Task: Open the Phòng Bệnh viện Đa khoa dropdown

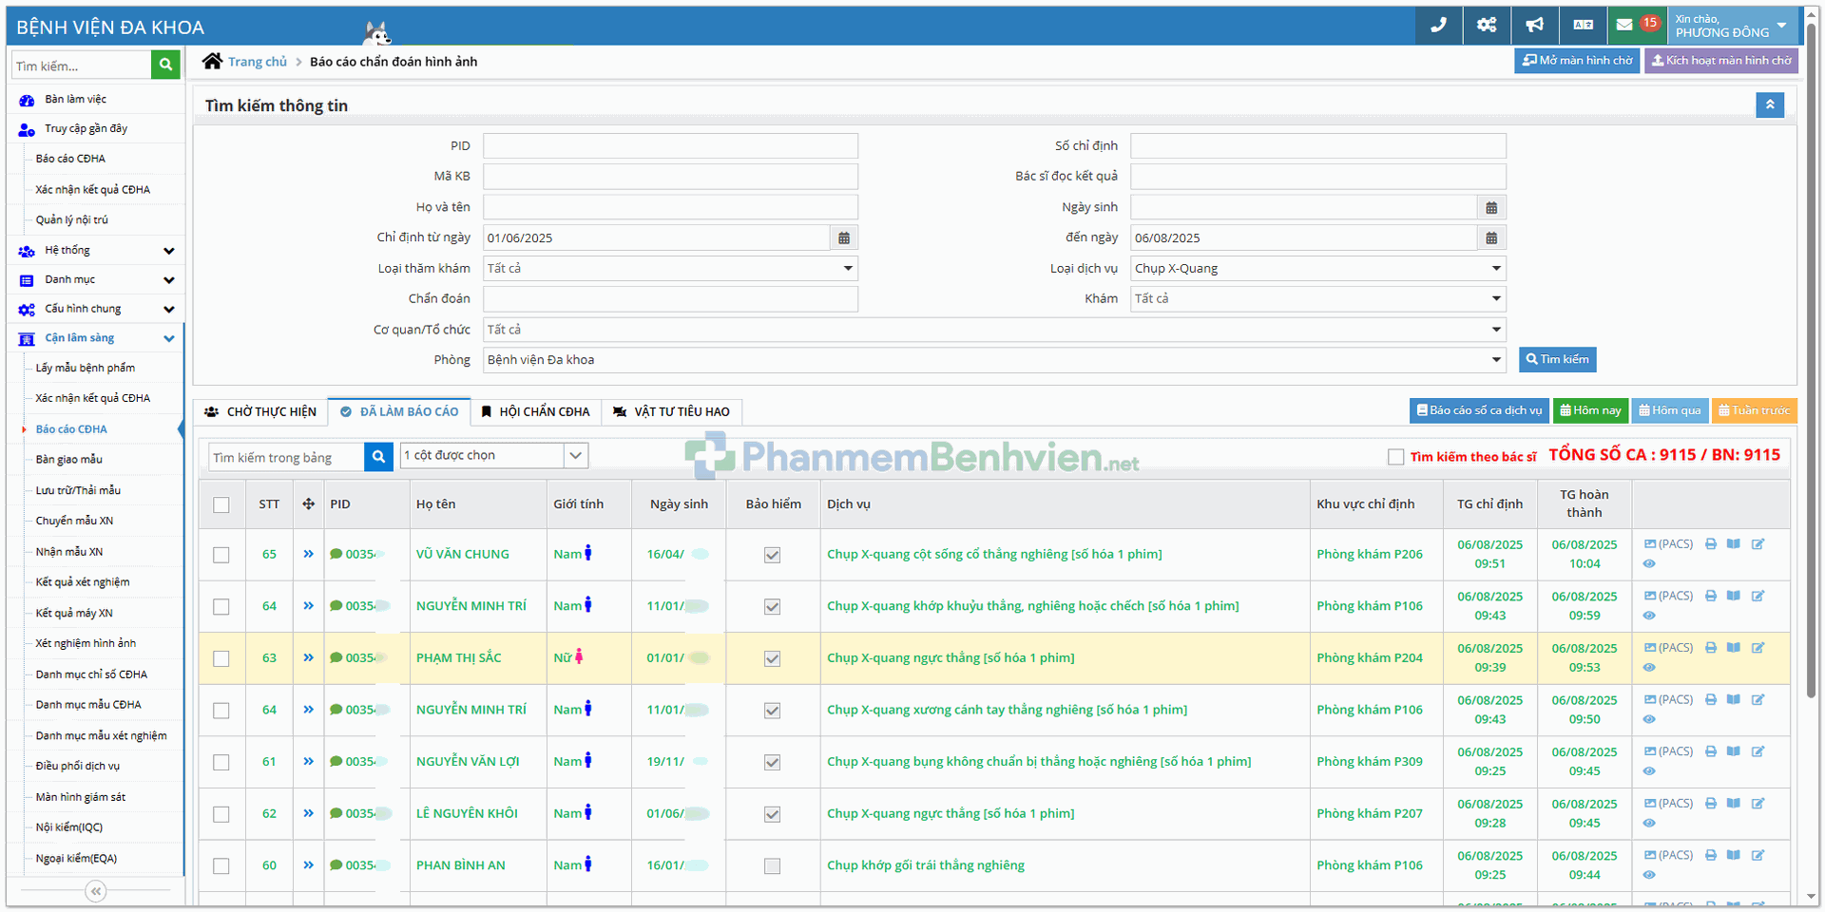Action: tap(994, 360)
